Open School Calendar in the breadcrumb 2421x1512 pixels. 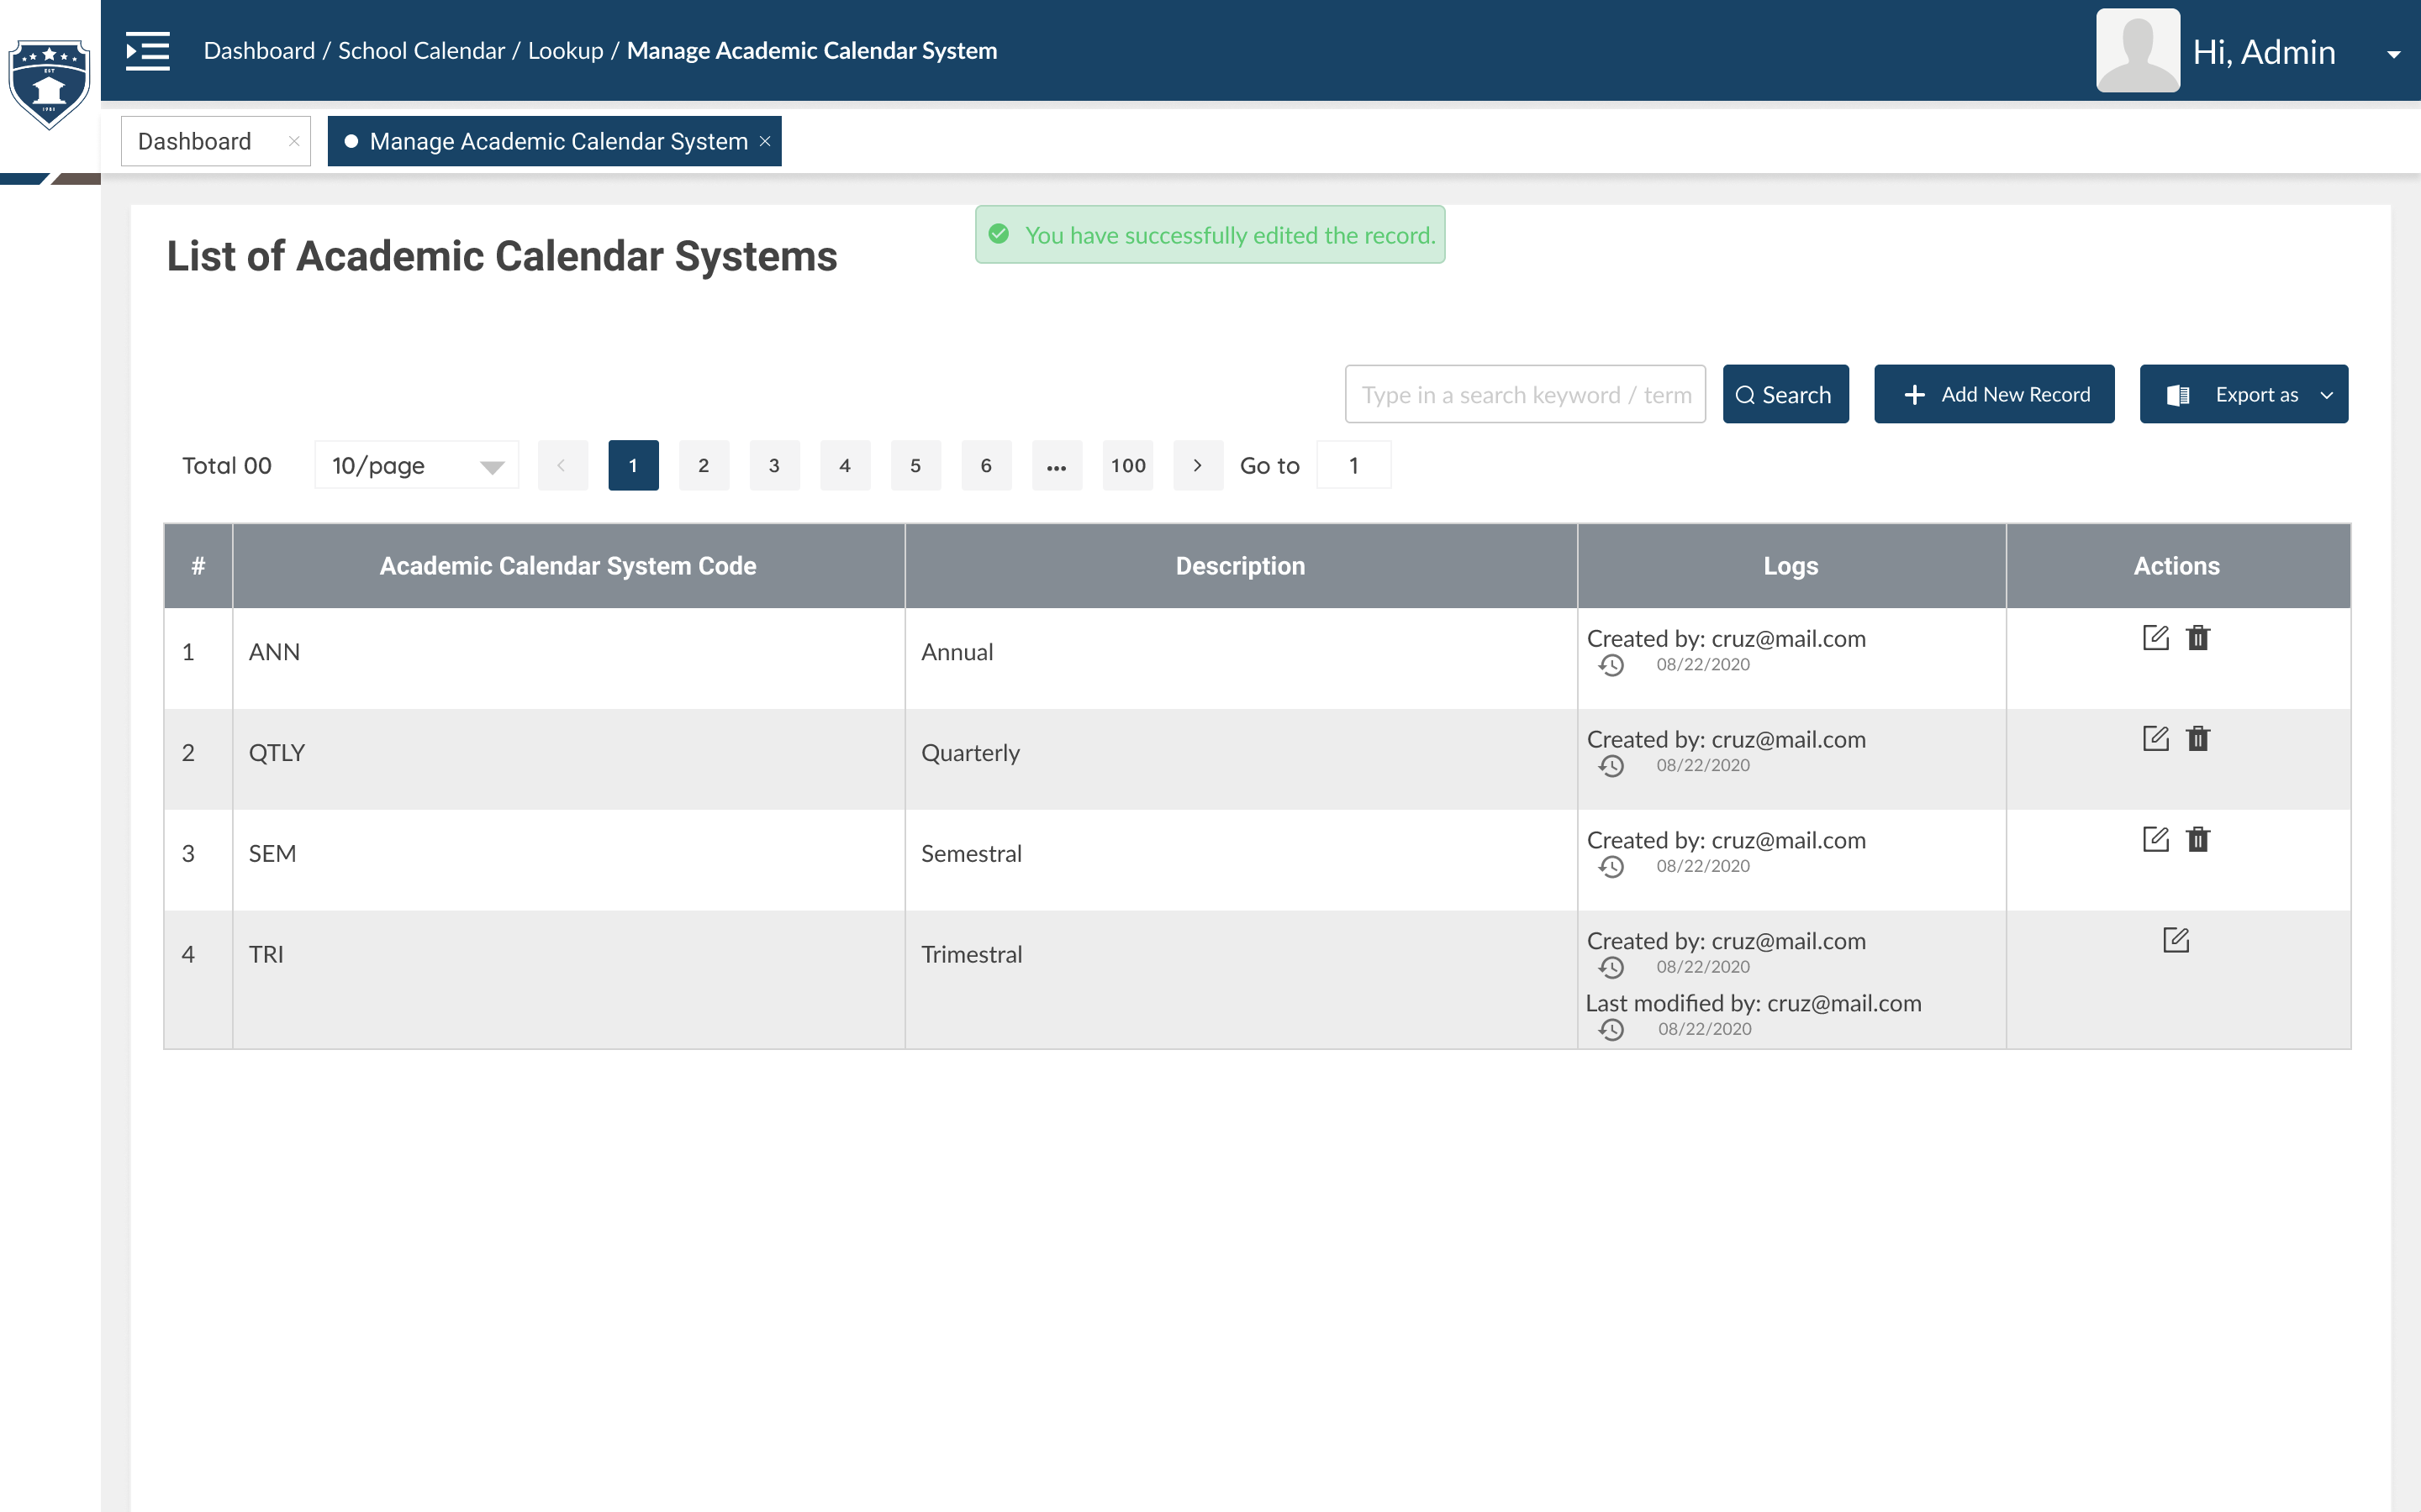click(x=420, y=50)
